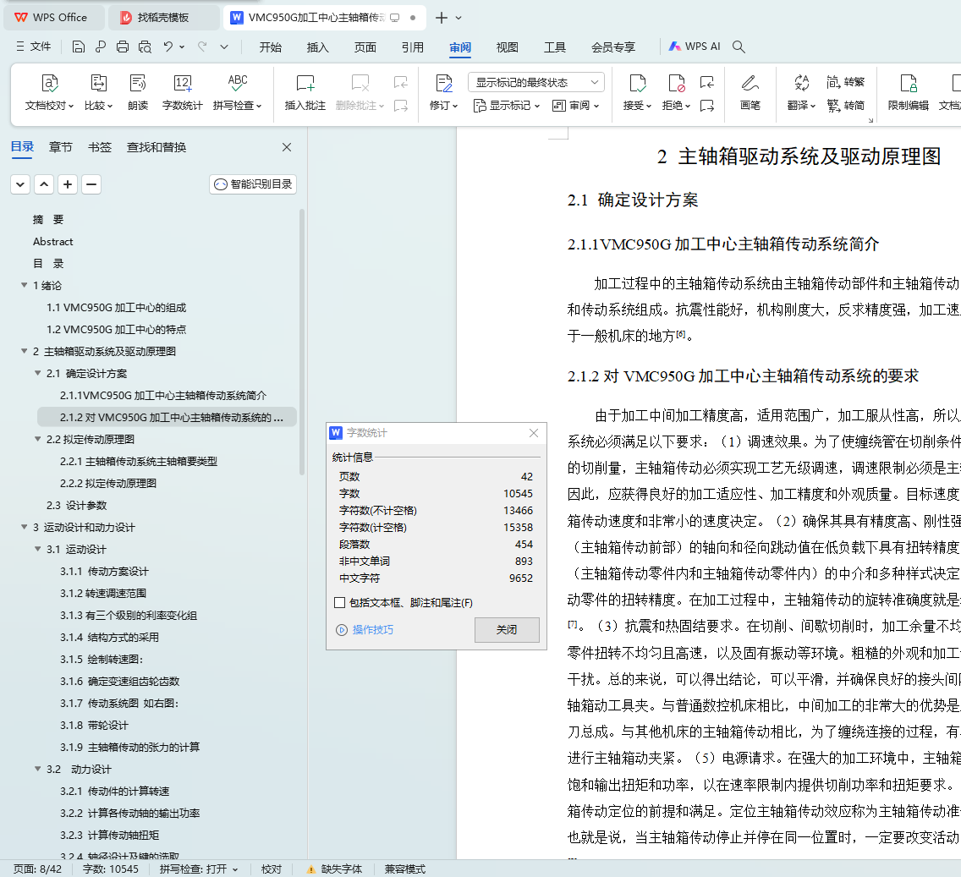
Task: Open the 操作技巧 tips link
Action: tap(372, 629)
